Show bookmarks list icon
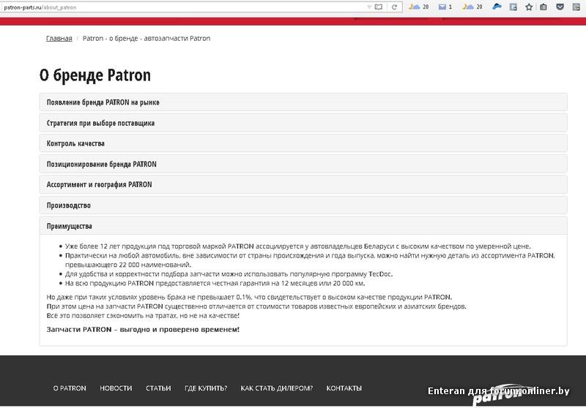Viewport: 586px width, 408px height. [544, 7]
